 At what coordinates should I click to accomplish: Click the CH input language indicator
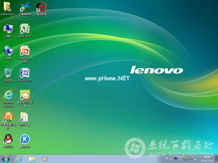(166, 158)
